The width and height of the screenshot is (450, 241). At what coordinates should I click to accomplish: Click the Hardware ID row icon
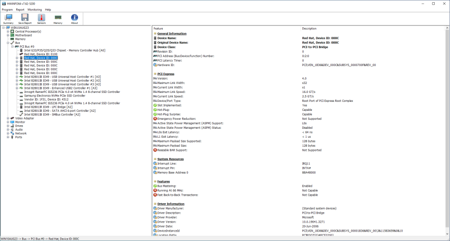click(x=155, y=65)
